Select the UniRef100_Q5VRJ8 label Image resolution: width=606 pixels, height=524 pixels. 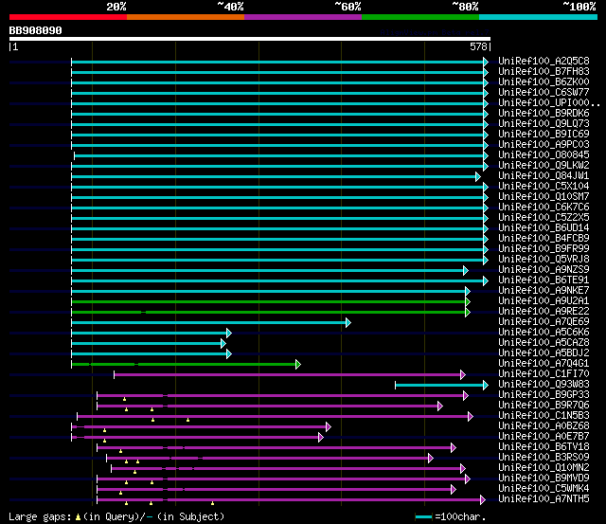(544, 260)
